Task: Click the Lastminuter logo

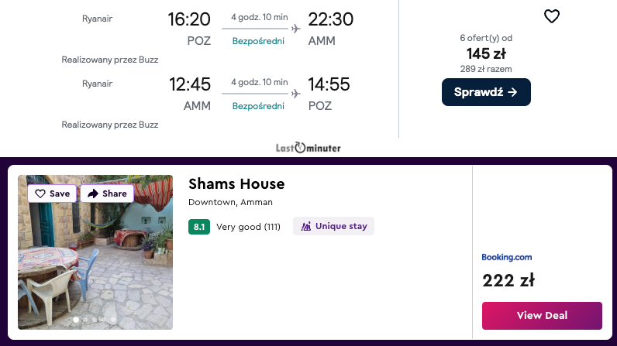Action: (308, 147)
